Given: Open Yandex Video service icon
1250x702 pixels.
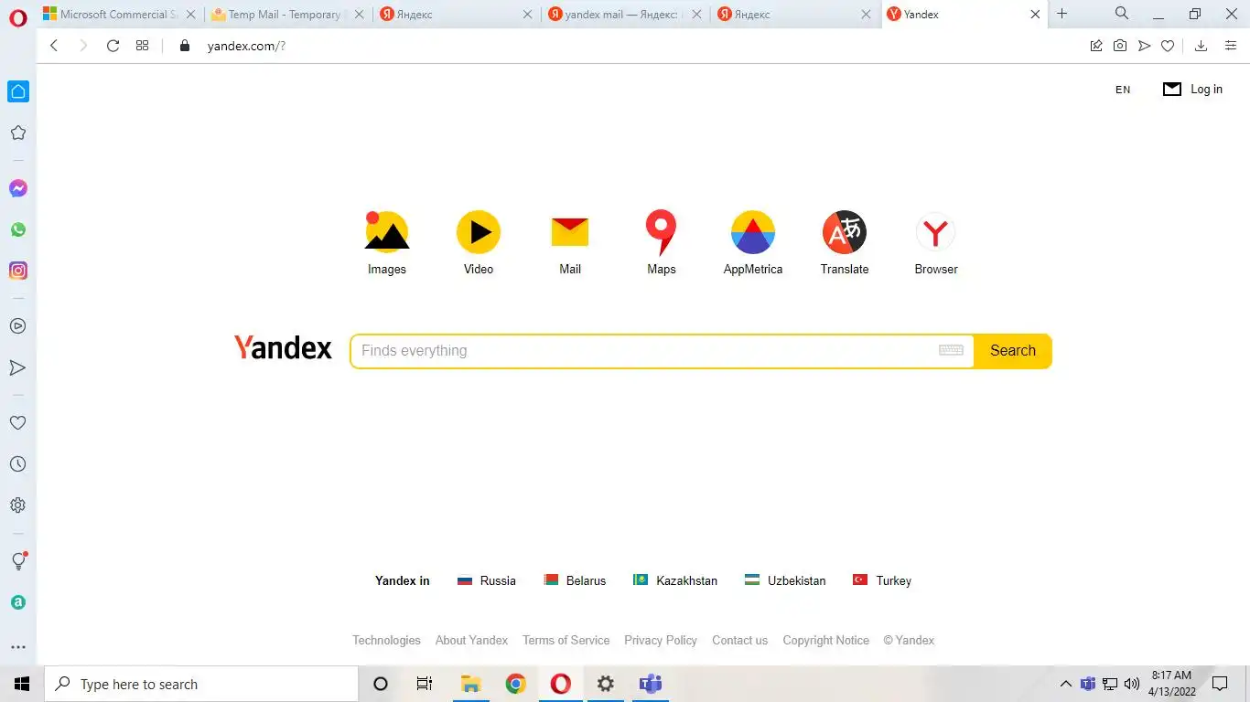Looking at the screenshot, I should [479, 232].
